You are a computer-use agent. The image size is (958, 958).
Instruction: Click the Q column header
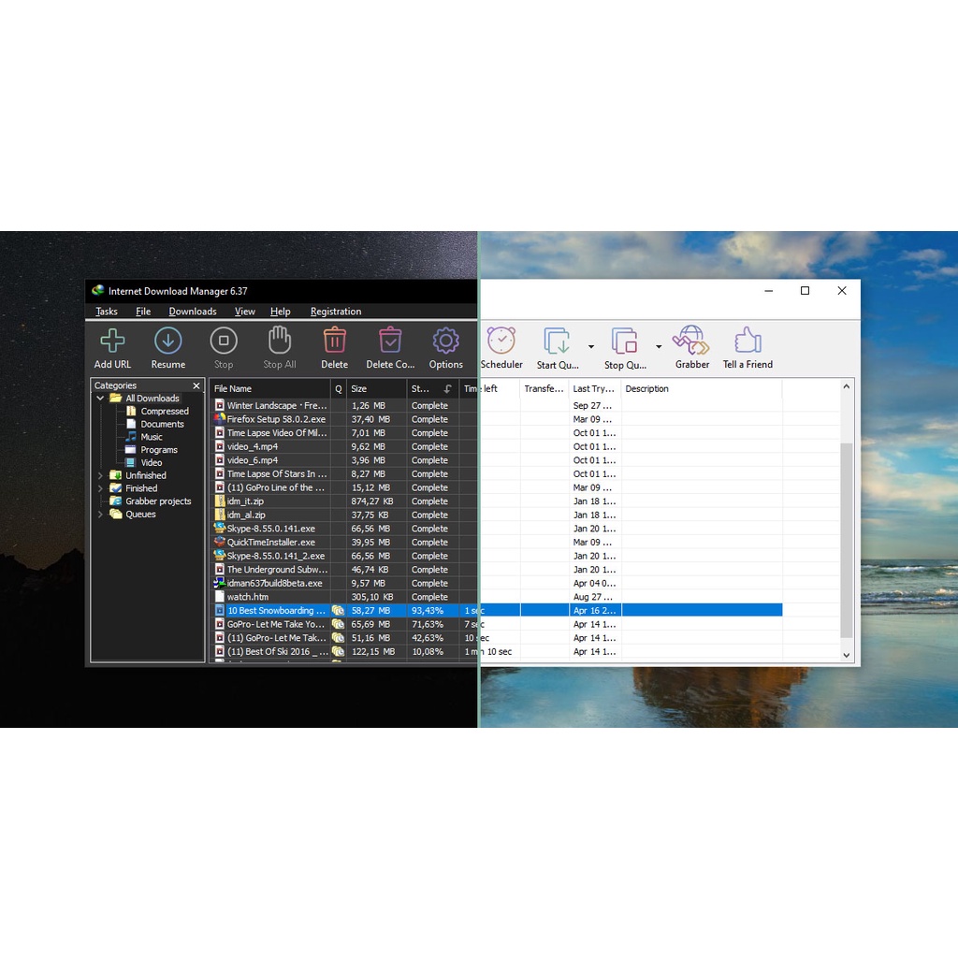click(339, 388)
